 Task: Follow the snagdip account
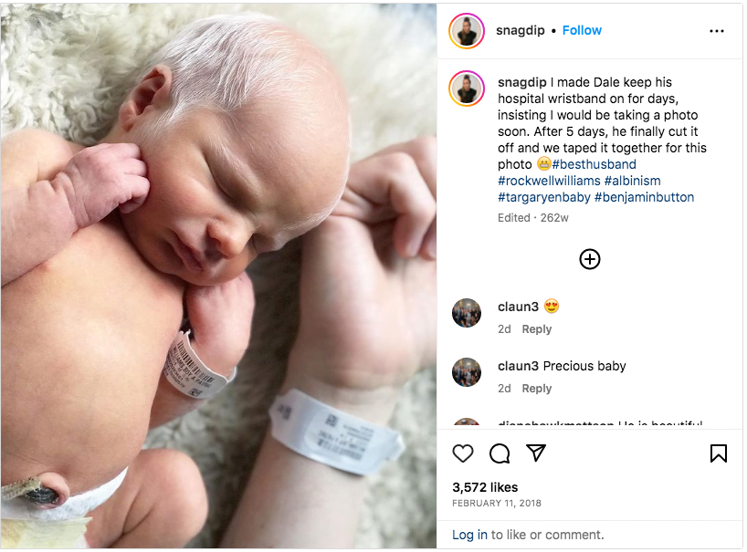(x=582, y=30)
